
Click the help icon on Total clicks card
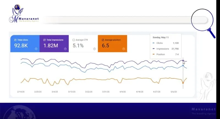[36, 49]
